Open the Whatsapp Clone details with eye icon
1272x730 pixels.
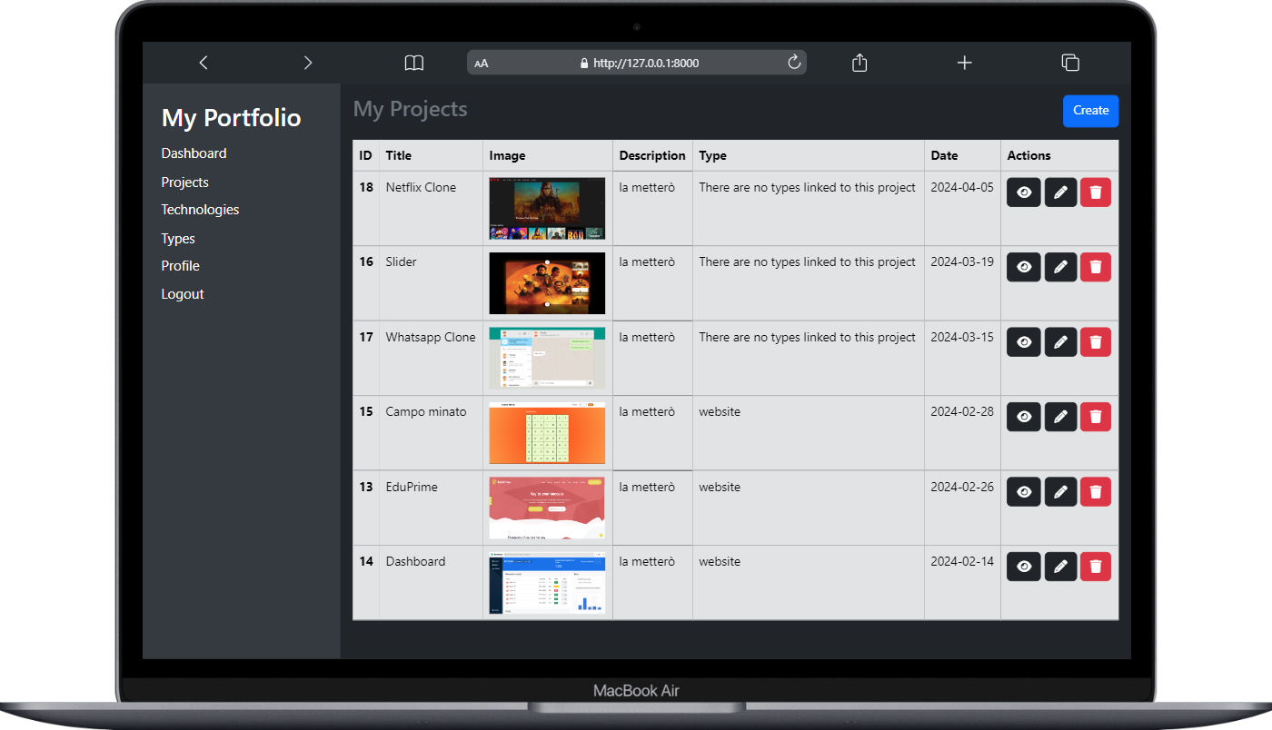[1024, 342]
